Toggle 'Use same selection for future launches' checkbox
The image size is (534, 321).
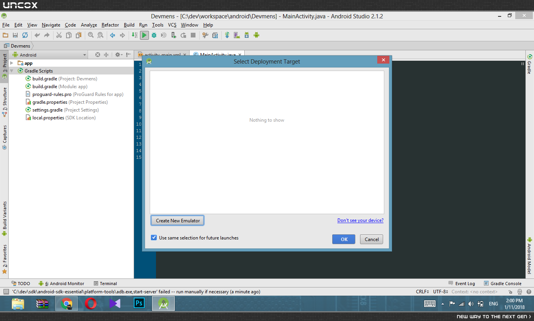[x=154, y=238]
